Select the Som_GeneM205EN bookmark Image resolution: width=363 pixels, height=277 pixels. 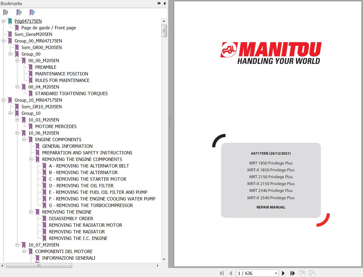click(x=33, y=34)
